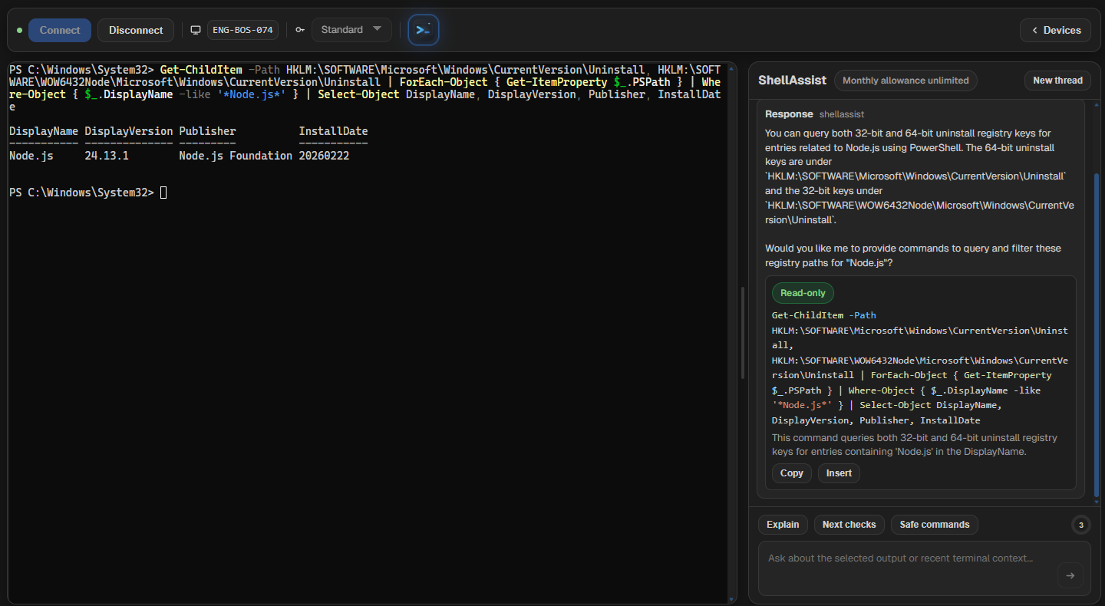Screen dimensions: 1105x606
Task: Click Node.js Foundation publisher value
Action: tap(236, 156)
